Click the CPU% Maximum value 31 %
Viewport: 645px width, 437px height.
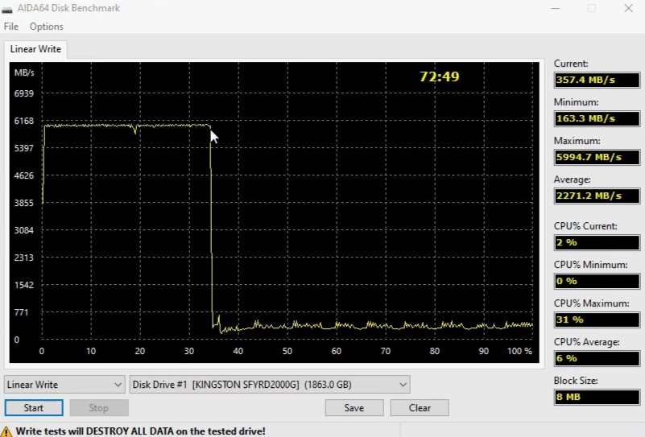tap(597, 320)
